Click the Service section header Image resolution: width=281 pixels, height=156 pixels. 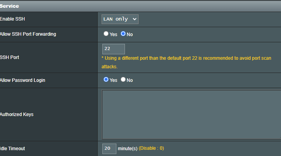click(9, 6)
